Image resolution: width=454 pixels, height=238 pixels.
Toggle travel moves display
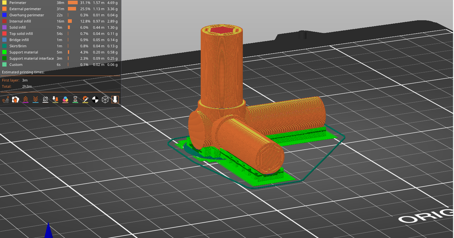click(5, 100)
